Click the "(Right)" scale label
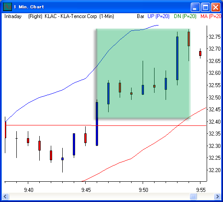Viewport: 223px width, 202px height. tap(35, 16)
